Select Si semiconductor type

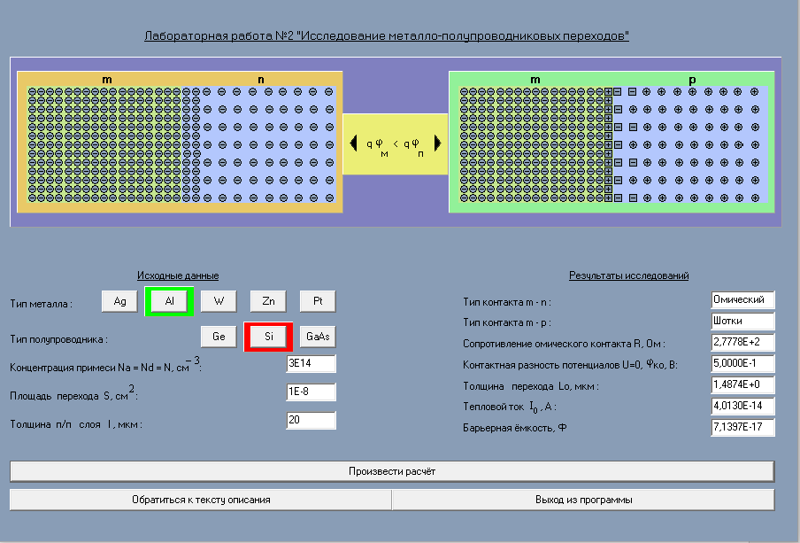click(268, 336)
